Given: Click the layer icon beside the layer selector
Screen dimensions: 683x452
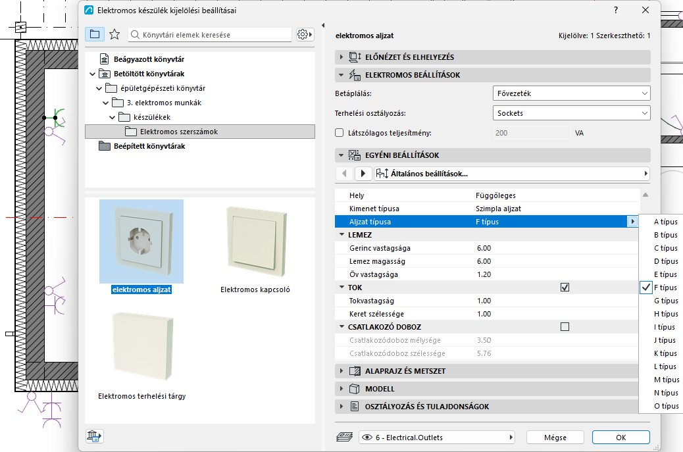Looking at the screenshot, I should [x=345, y=437].
